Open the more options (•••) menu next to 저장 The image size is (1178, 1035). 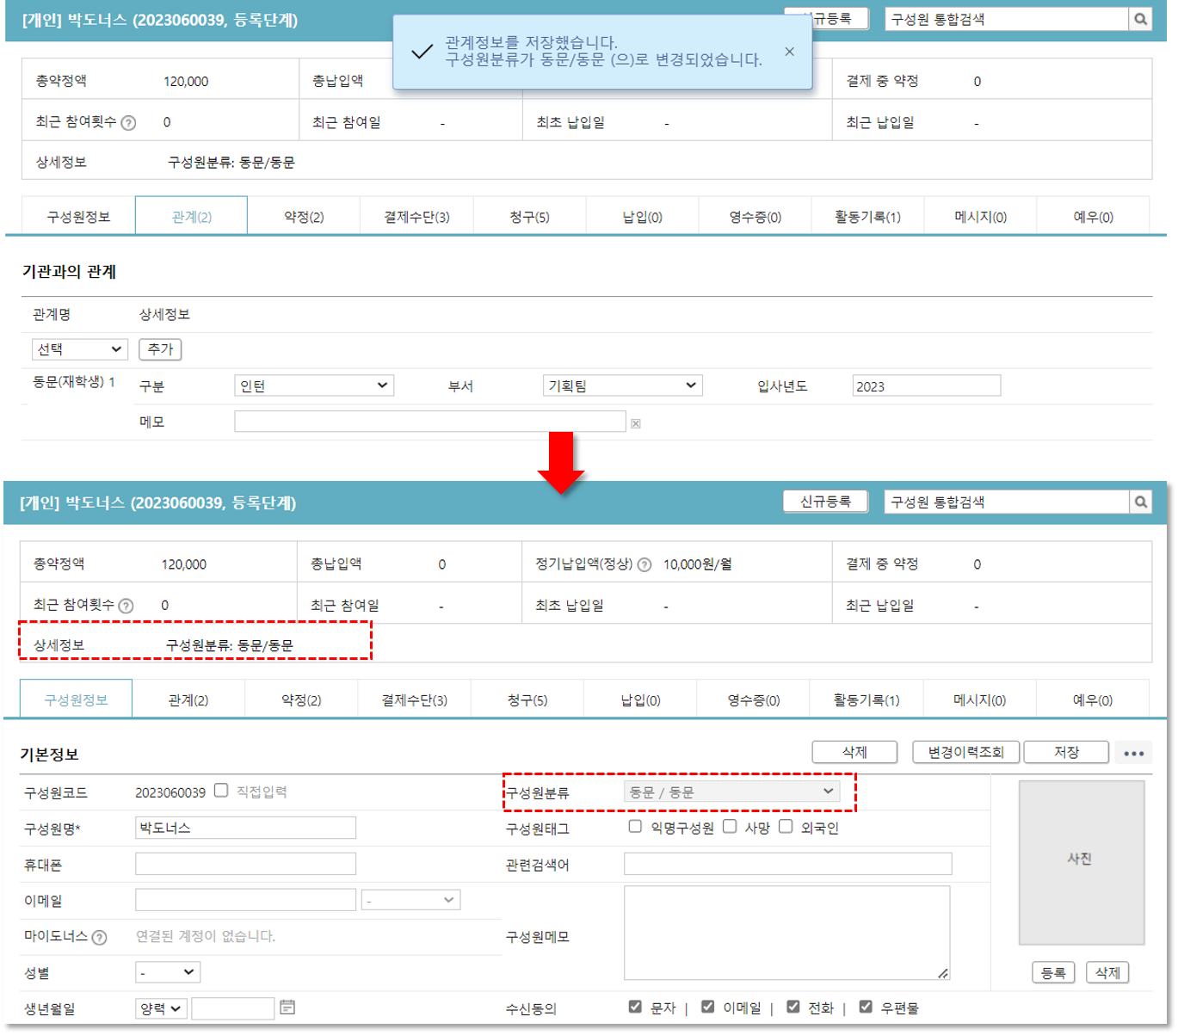click(1133, 753)
